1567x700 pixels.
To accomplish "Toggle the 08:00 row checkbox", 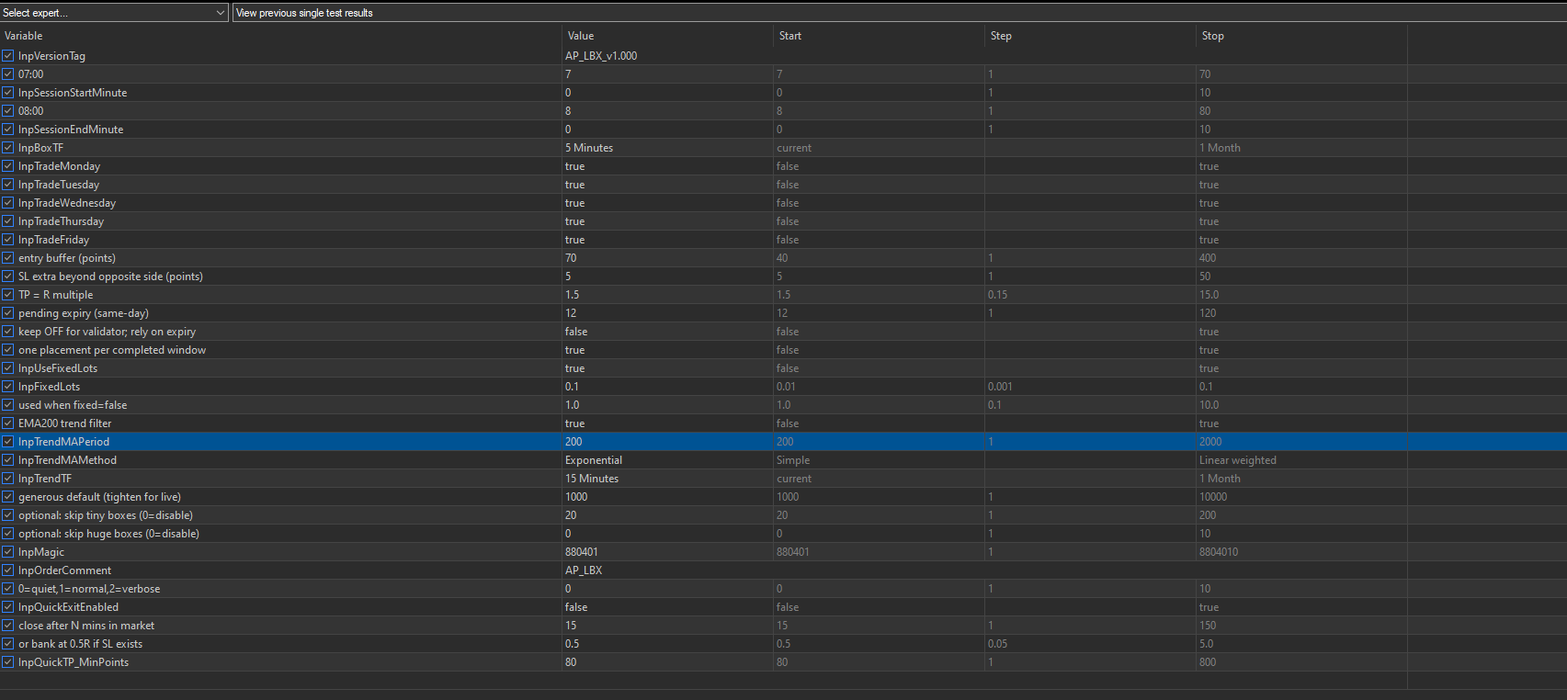I will 8,111.
